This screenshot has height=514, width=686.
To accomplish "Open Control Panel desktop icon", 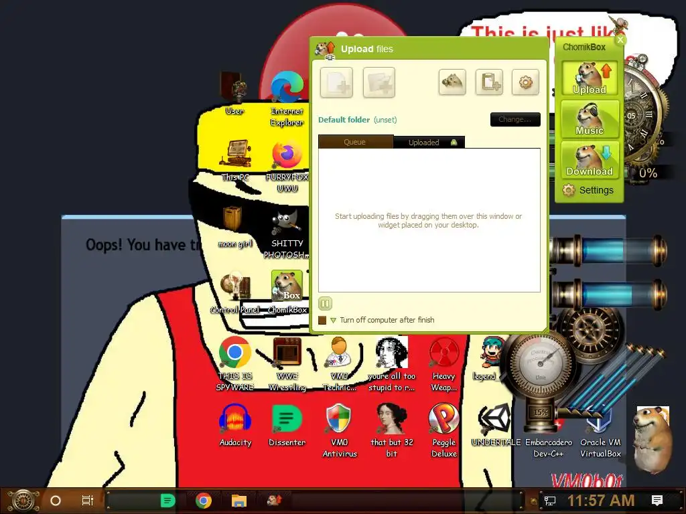I will [x=235, y=293].
